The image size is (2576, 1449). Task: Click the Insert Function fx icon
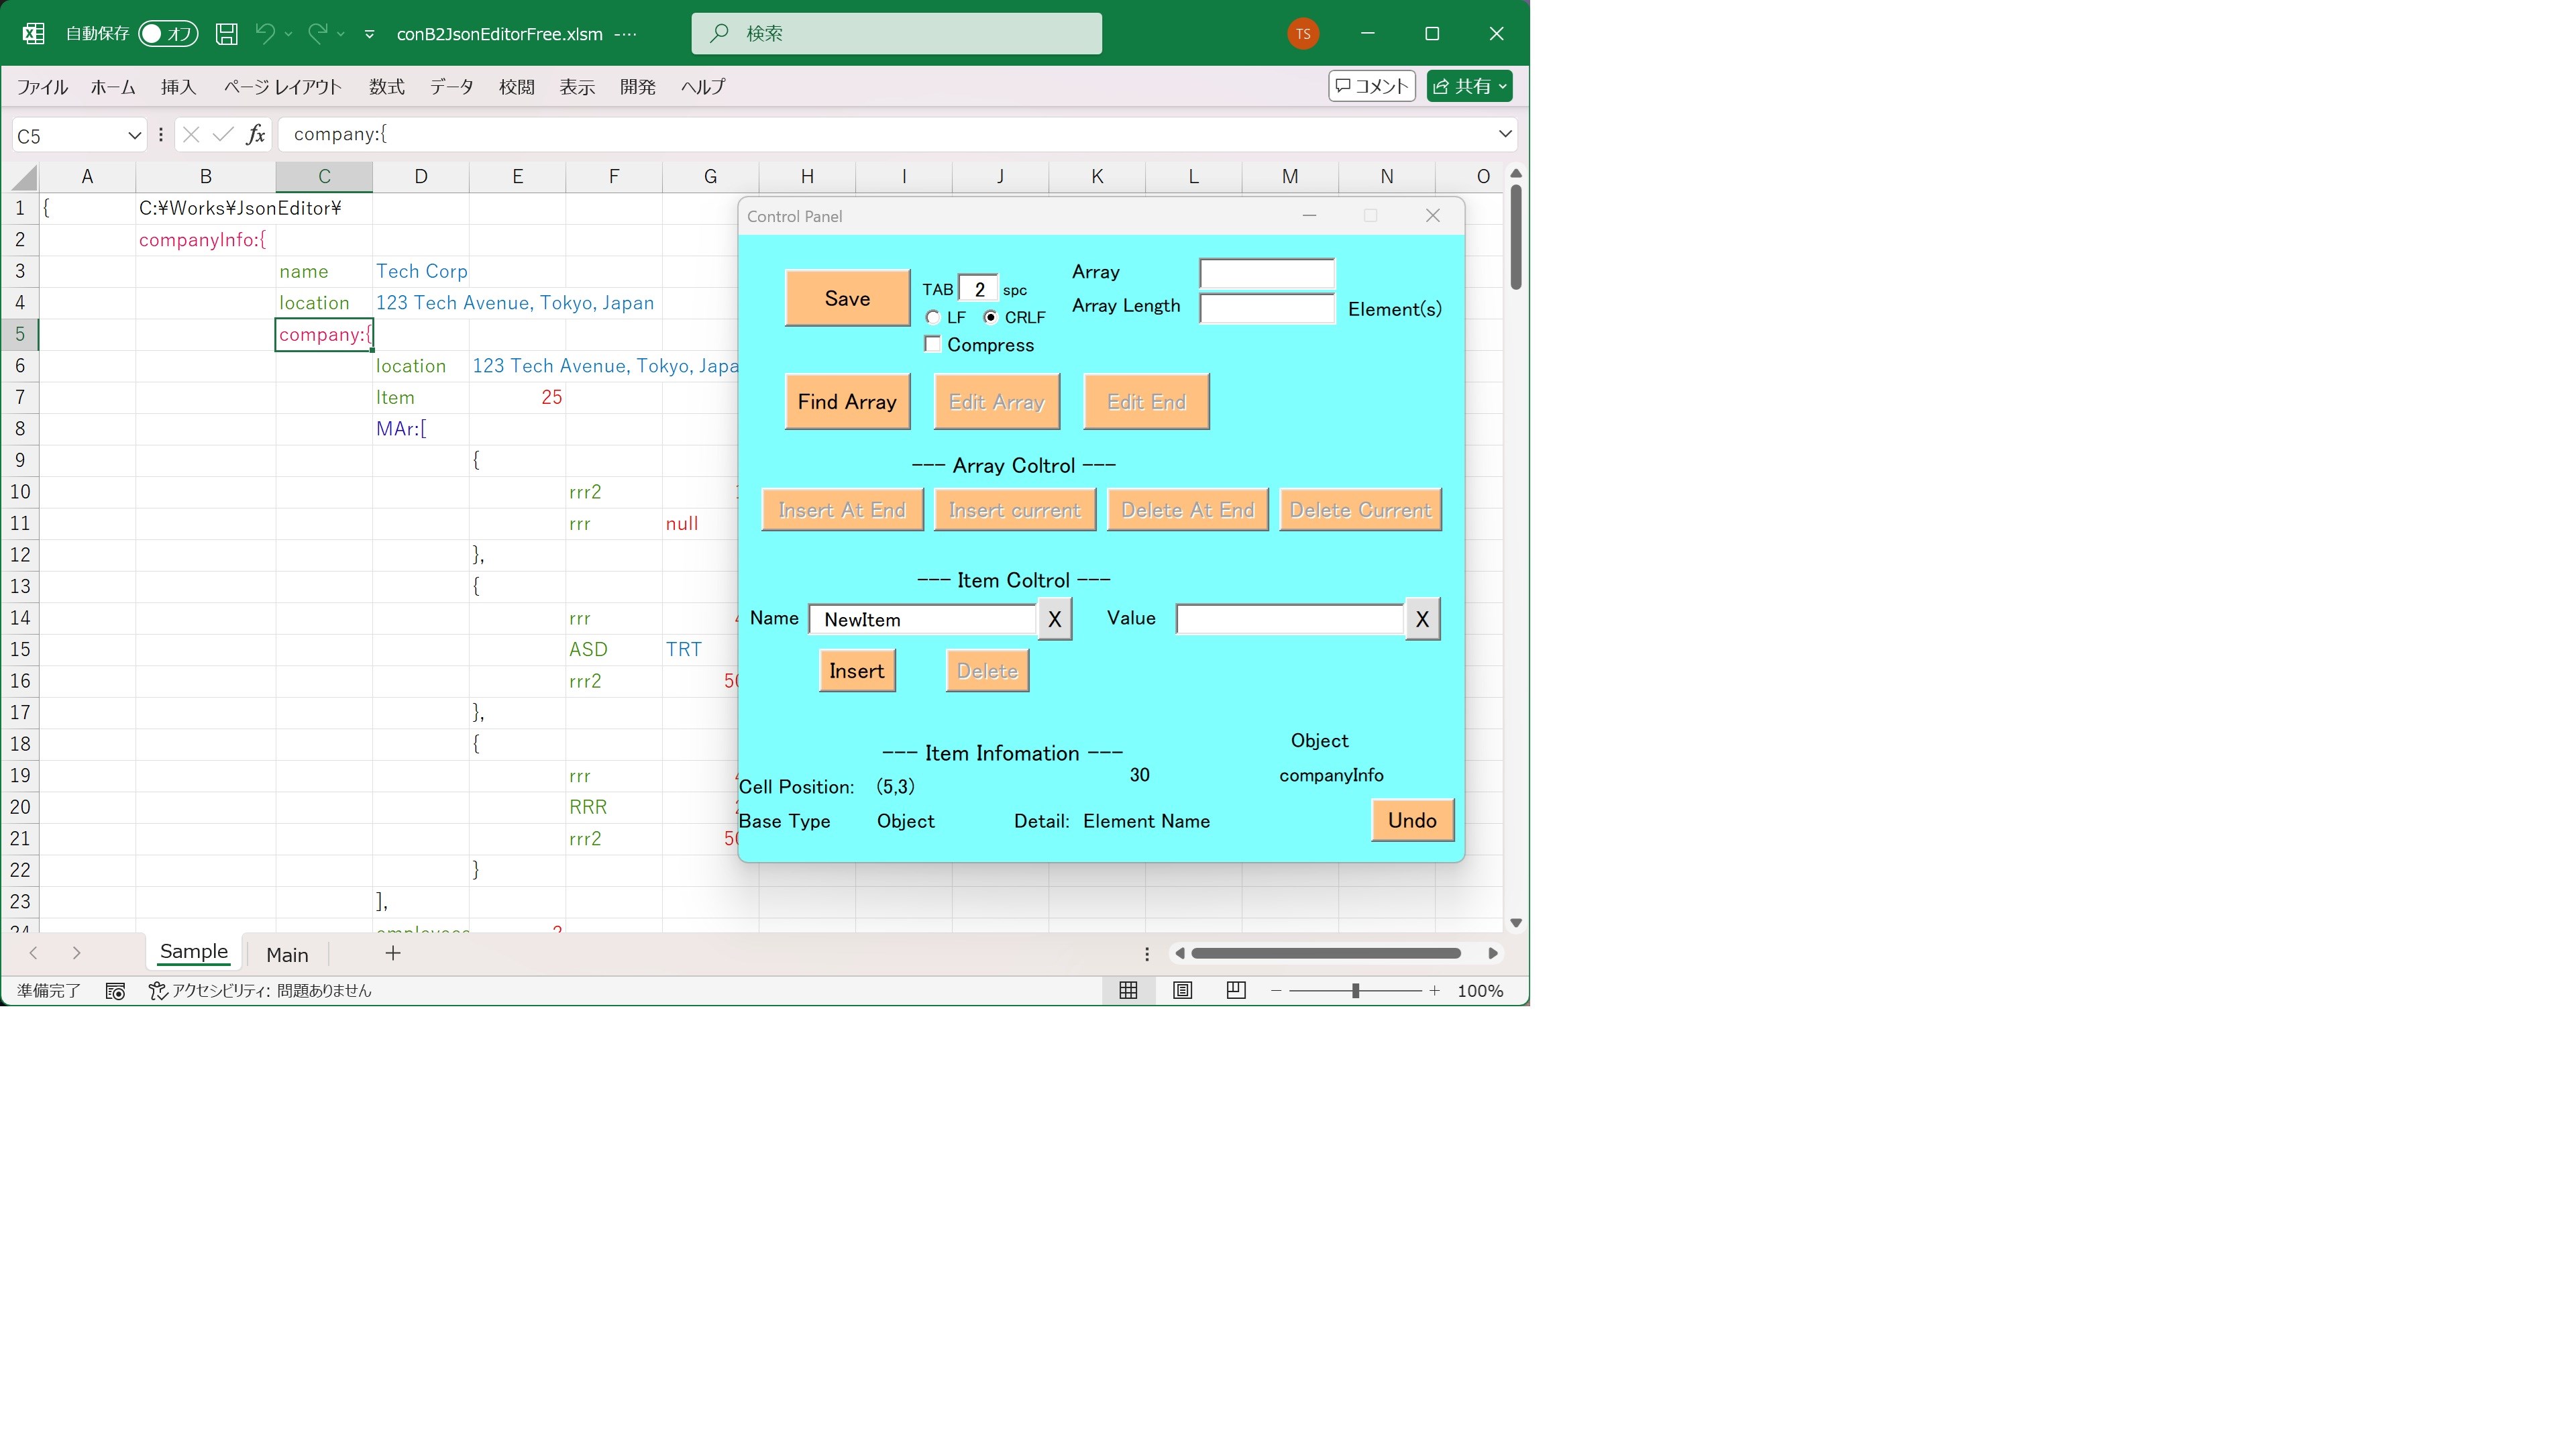(x=256, y=134)
